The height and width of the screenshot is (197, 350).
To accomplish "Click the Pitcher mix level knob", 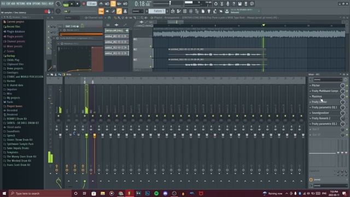I will [343, 85].
